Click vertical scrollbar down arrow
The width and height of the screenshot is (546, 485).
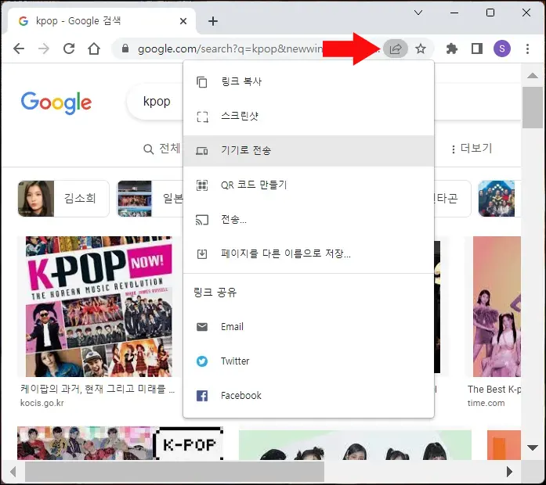533,447
